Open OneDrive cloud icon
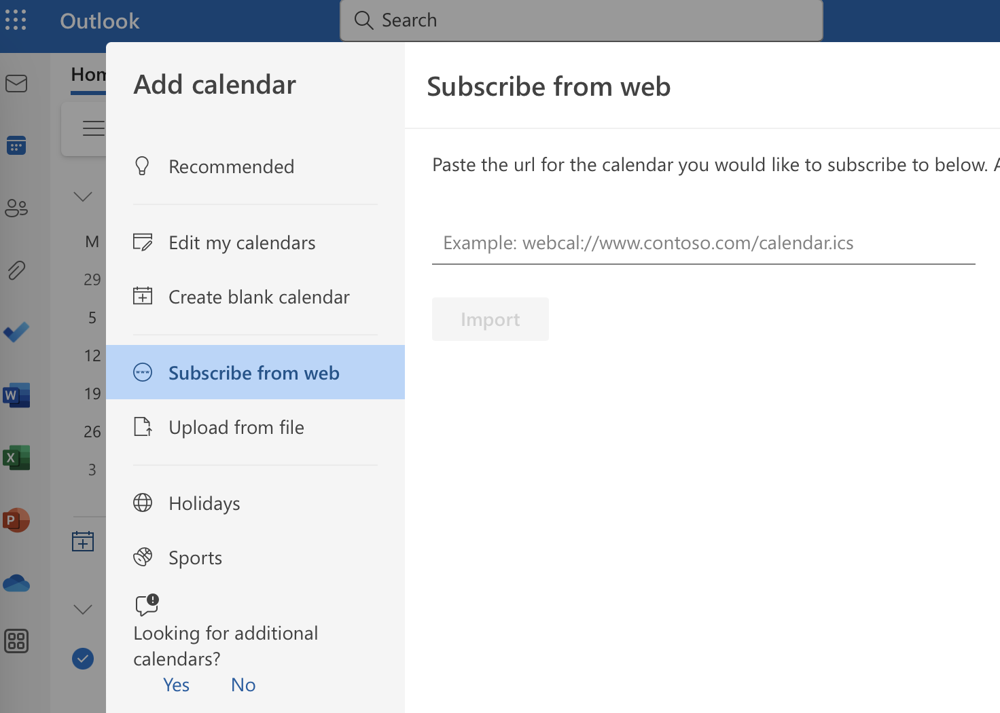Viewport: 1000px width, 713px height. coord(16,583)
